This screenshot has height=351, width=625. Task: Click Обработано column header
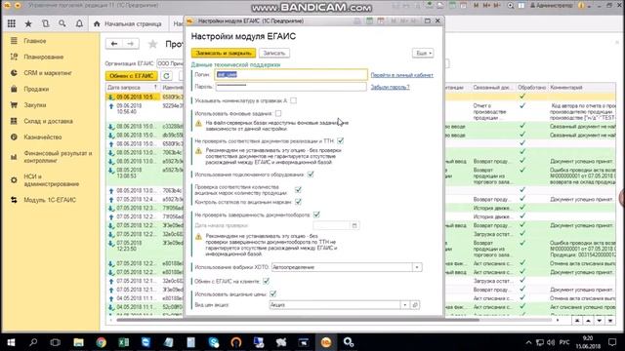[531, 87]
